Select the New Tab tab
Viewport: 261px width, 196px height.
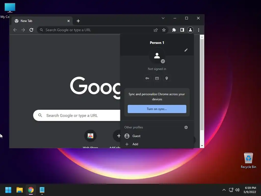point(42,21)
